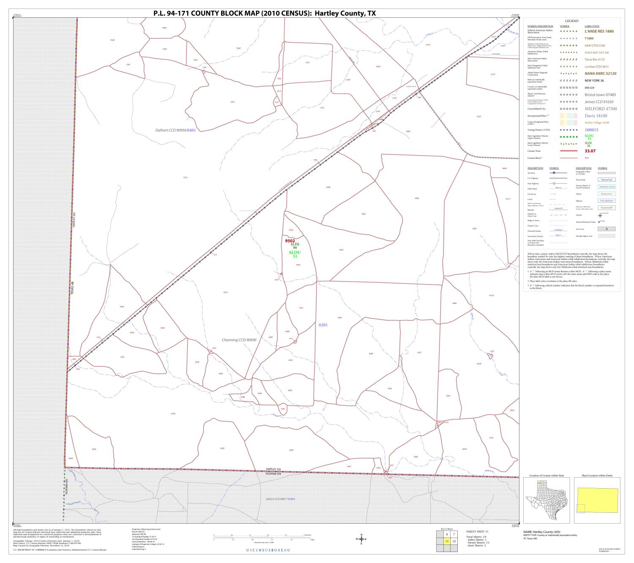The width and height of the screenshot is (634, 563).
Task: Click the Selected Mountain Peaks symbol
Action: 598,221
